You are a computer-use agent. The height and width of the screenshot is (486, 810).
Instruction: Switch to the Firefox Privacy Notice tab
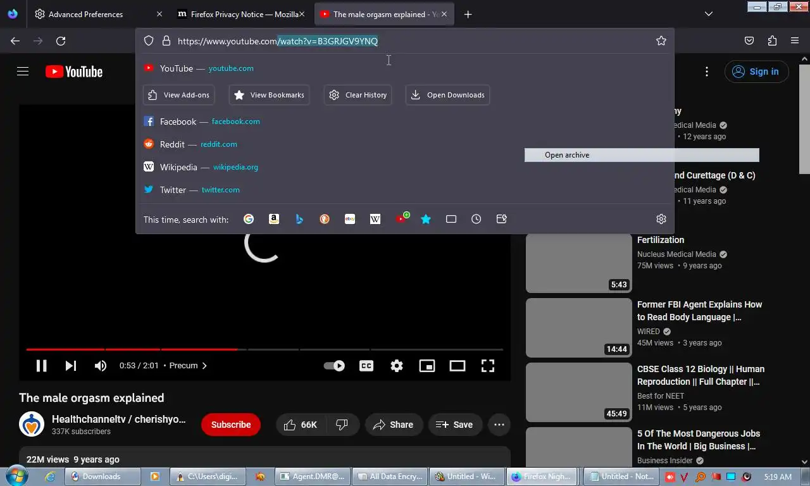[242, 14]
